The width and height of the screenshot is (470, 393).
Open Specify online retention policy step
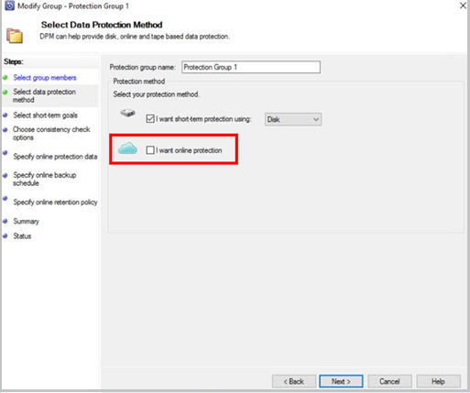click(55, 202)
